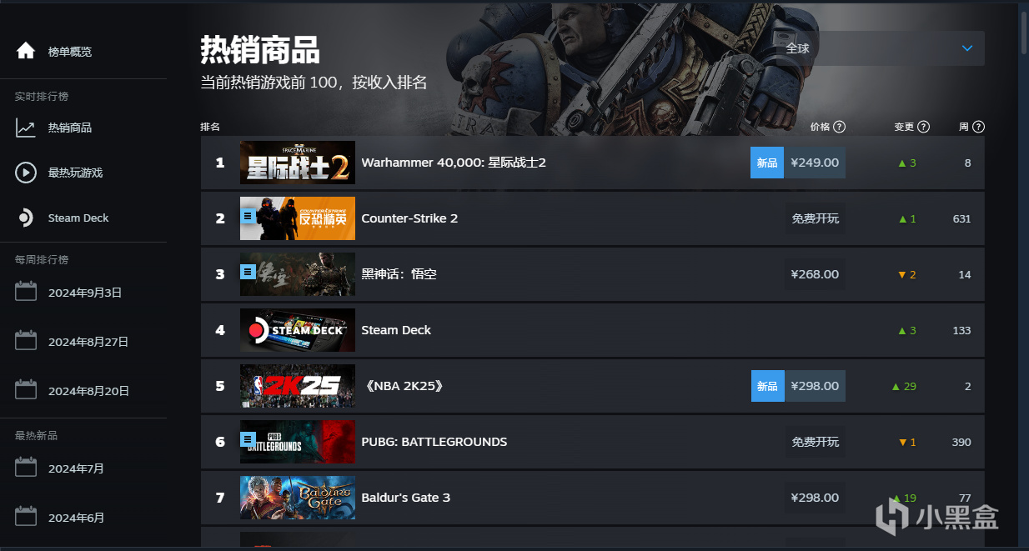The width and height of the screenshot is (1029, 551).
Task: Click the question mark icon beside 价格
Action: click(x=840, y=127)
